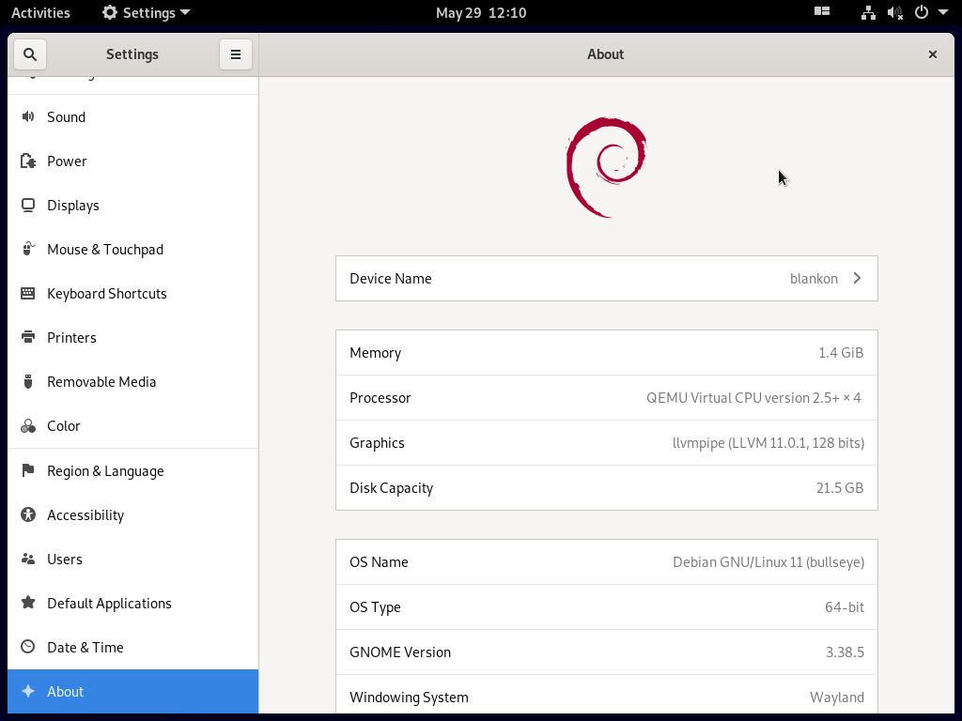962x721 pixels.
Task: Go to Accessibility settings
Action: point(133,514)
